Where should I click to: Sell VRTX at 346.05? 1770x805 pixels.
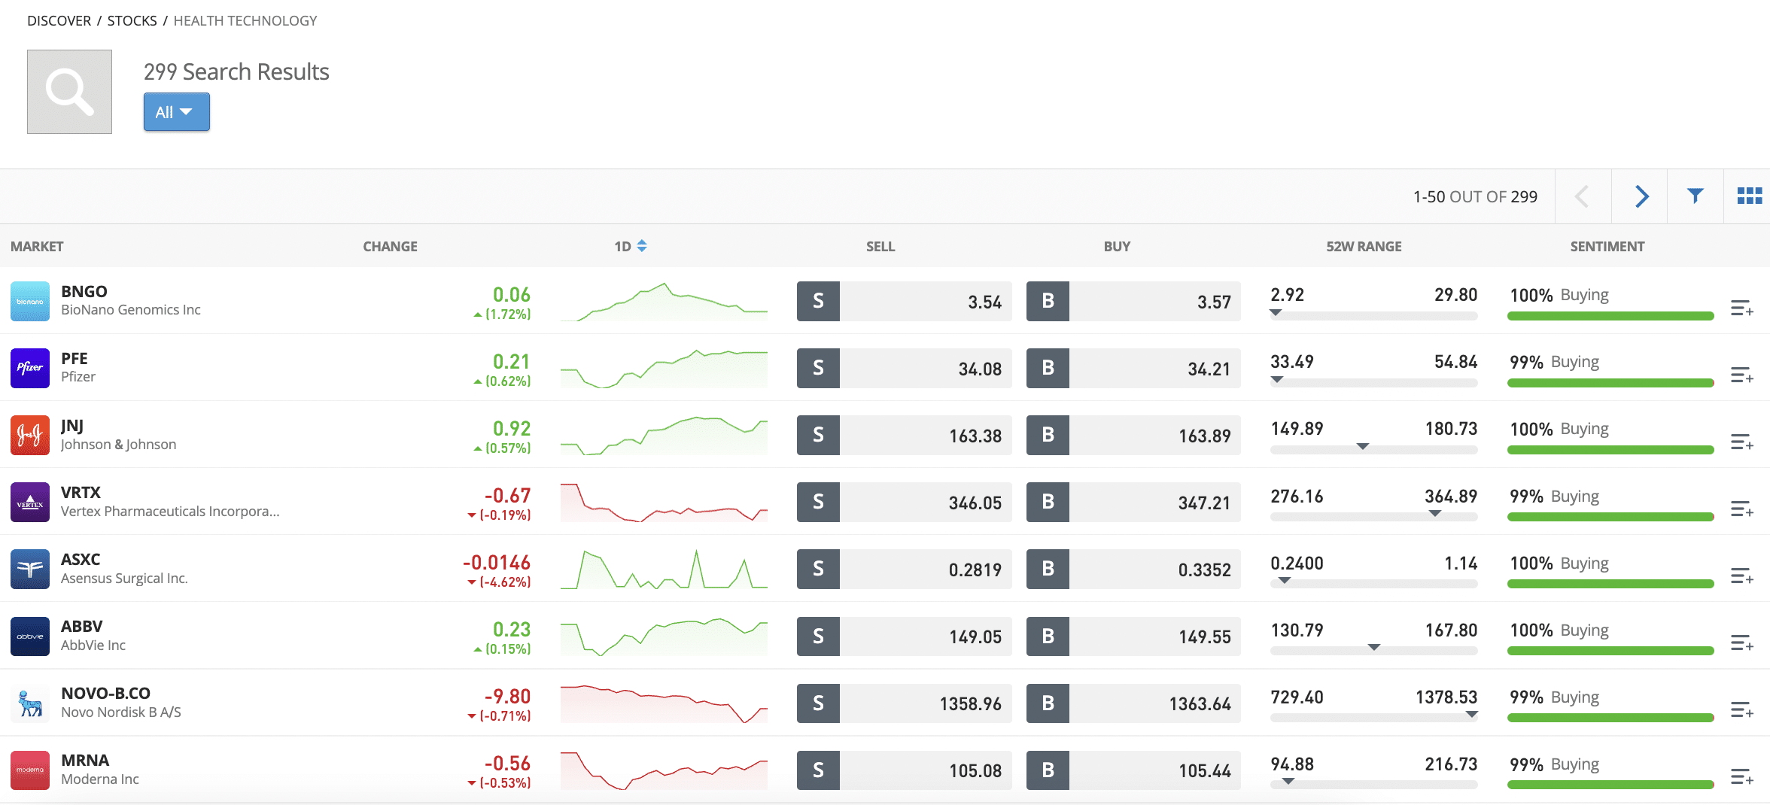point(904,502)
